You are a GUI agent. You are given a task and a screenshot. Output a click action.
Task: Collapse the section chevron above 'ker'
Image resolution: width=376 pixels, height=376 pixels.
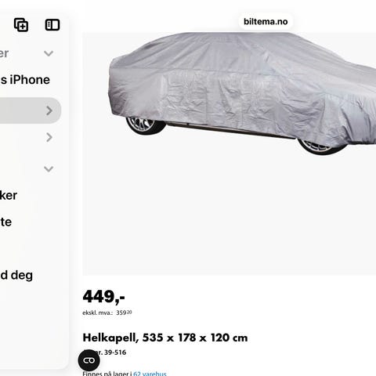click(x=49, y=169)
